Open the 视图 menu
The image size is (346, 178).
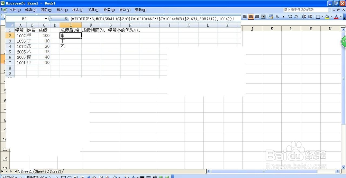[46, 10]
